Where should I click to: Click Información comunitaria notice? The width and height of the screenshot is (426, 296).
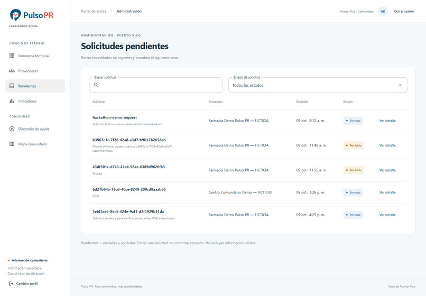tap(27, 261)
